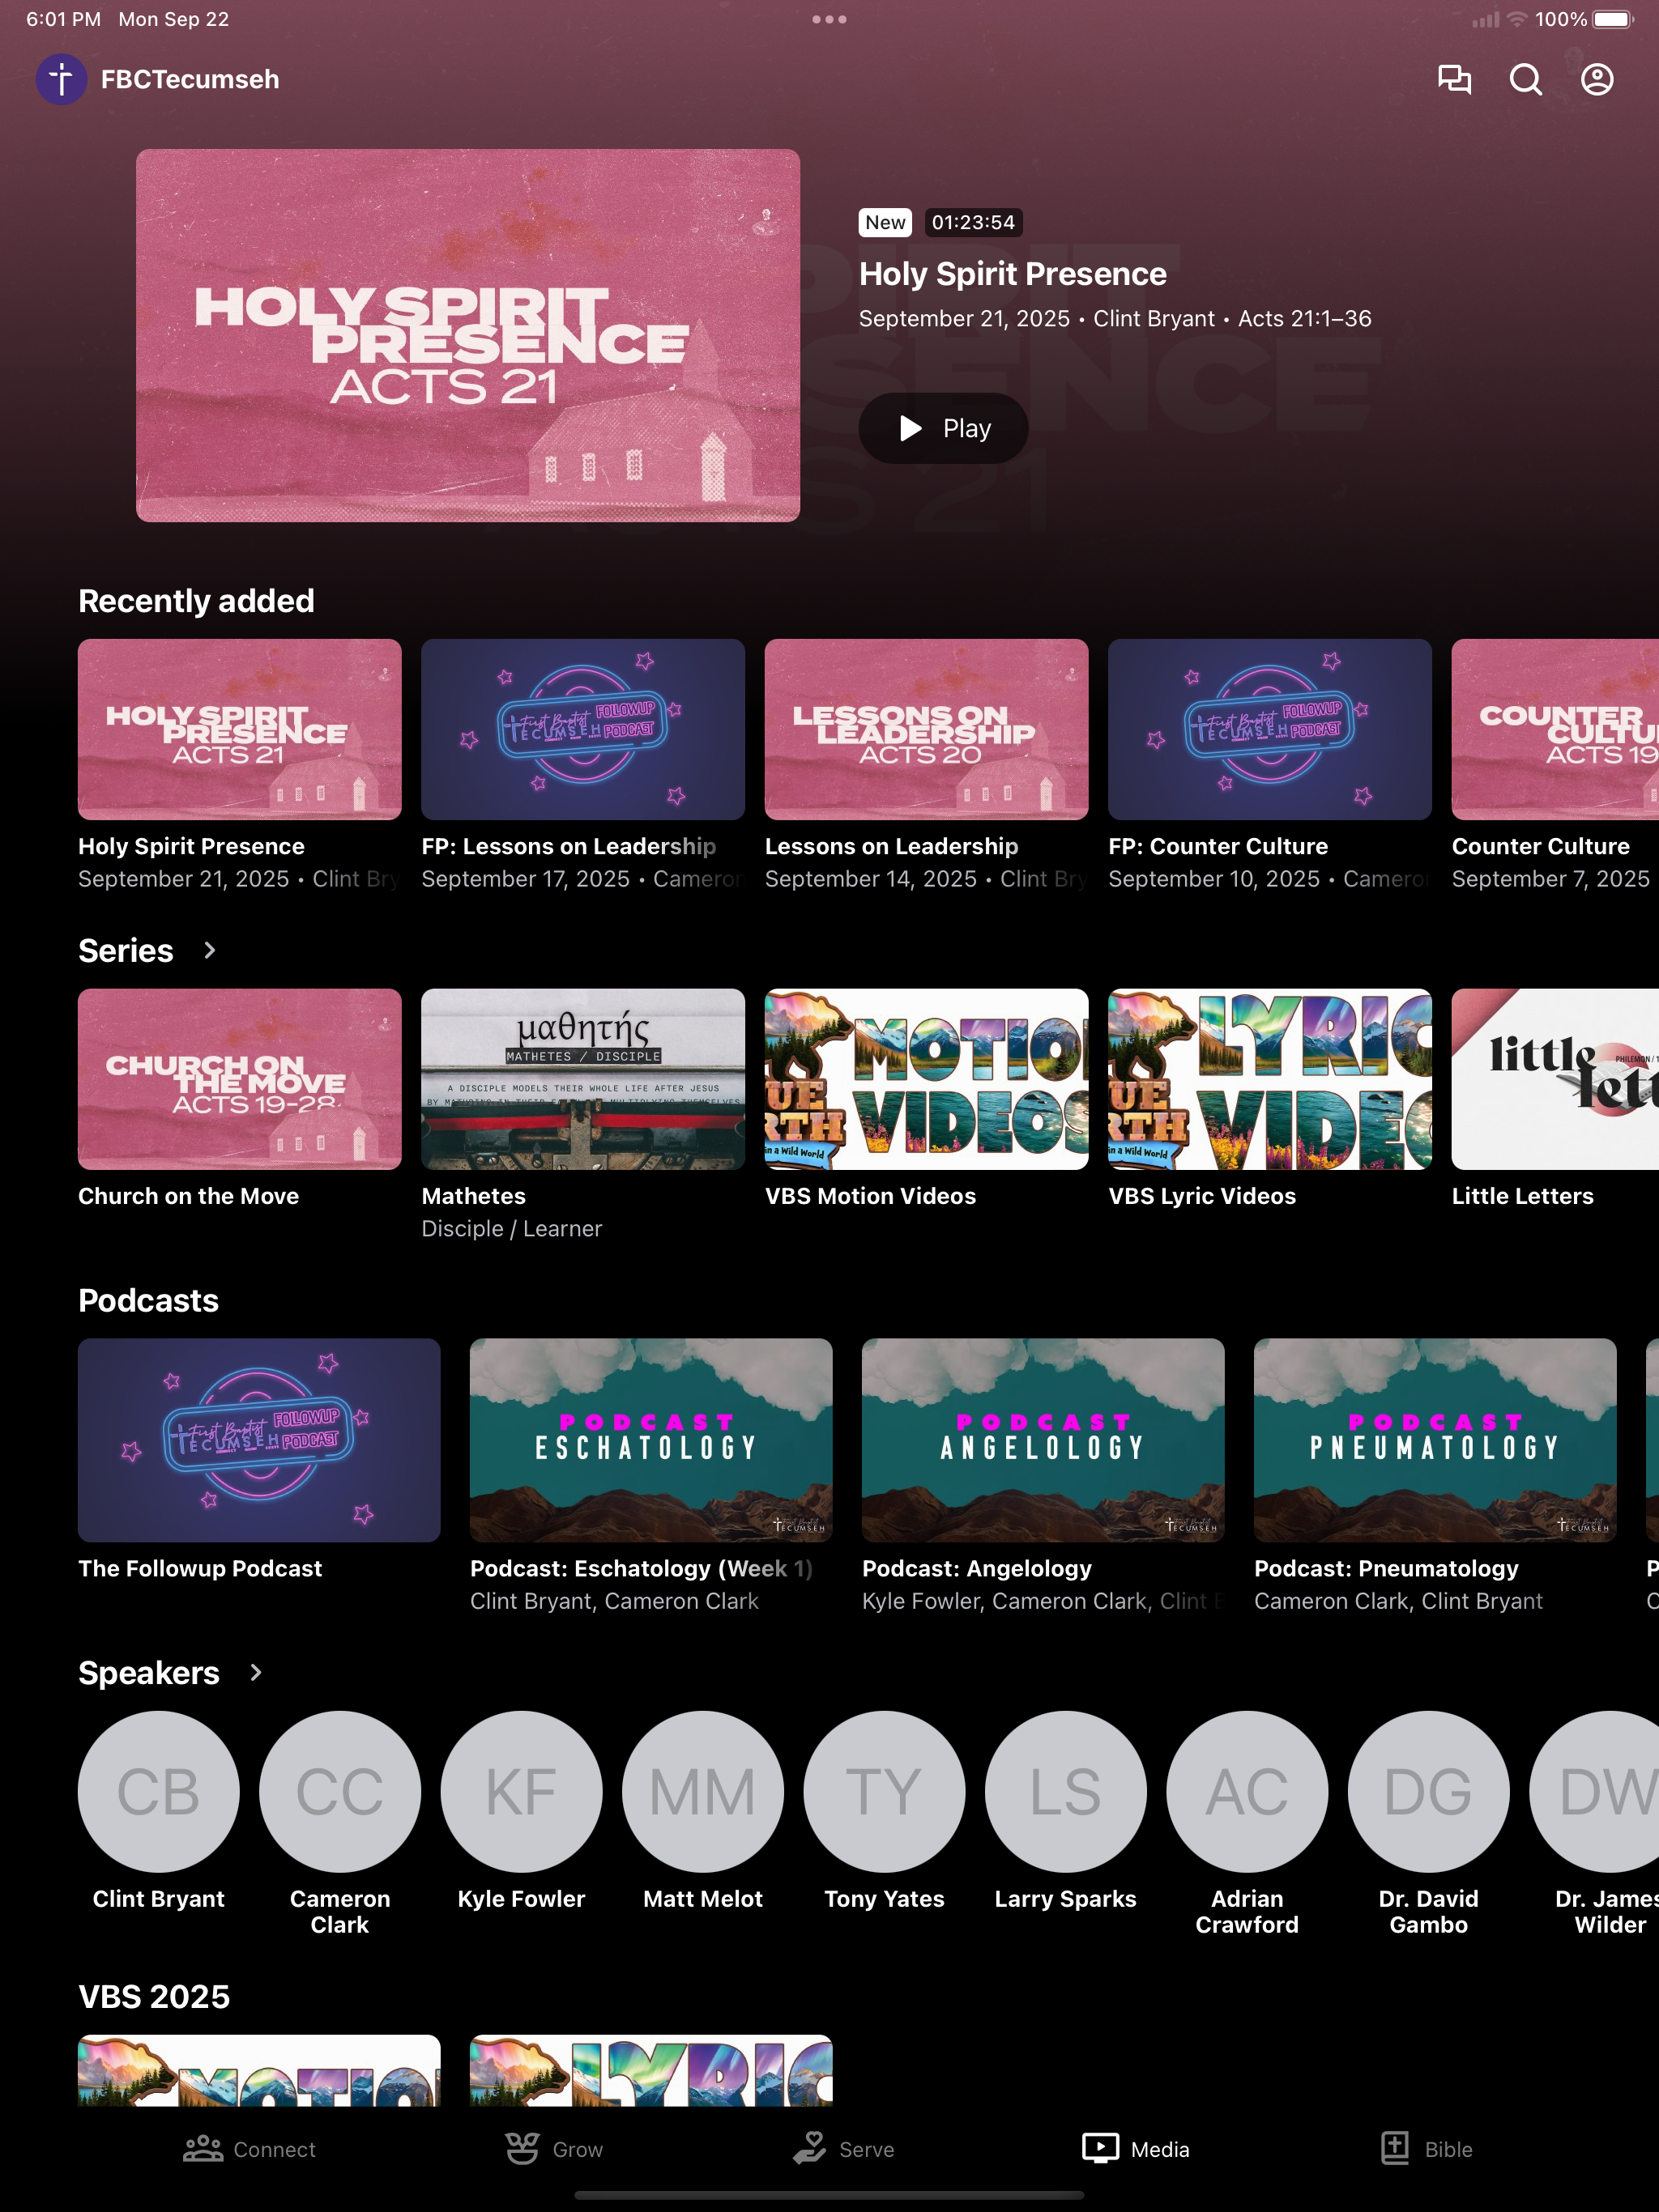1659x2212 pixels.
Task: Tap the 01:23:54 duration badge
Action: pyautogui.click(x=974, y=222)
